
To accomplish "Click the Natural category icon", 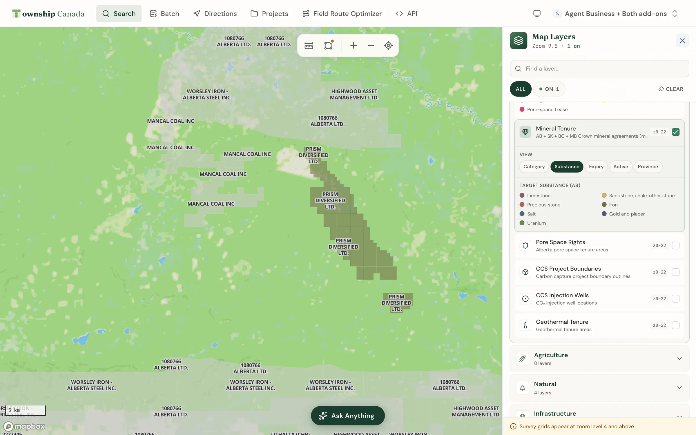I will tap(522, 388).
